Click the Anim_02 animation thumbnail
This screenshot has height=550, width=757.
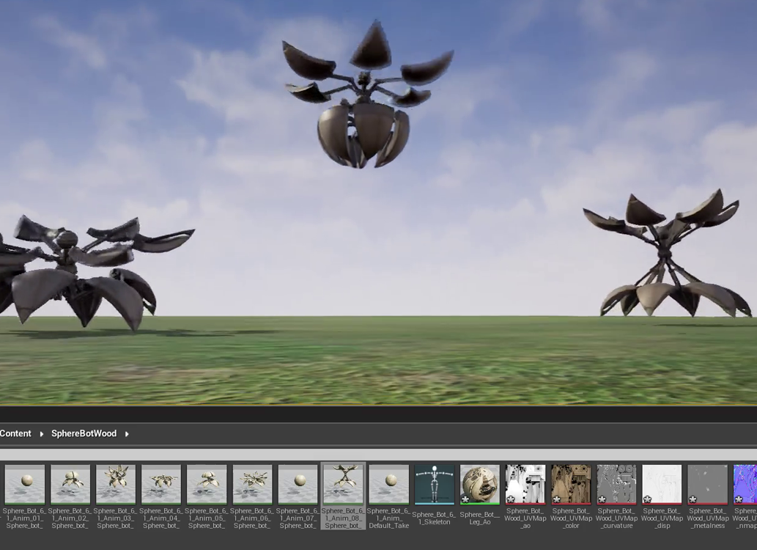point(70,484)
